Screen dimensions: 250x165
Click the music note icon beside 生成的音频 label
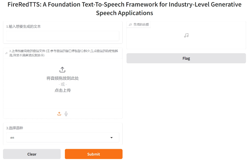130,25
